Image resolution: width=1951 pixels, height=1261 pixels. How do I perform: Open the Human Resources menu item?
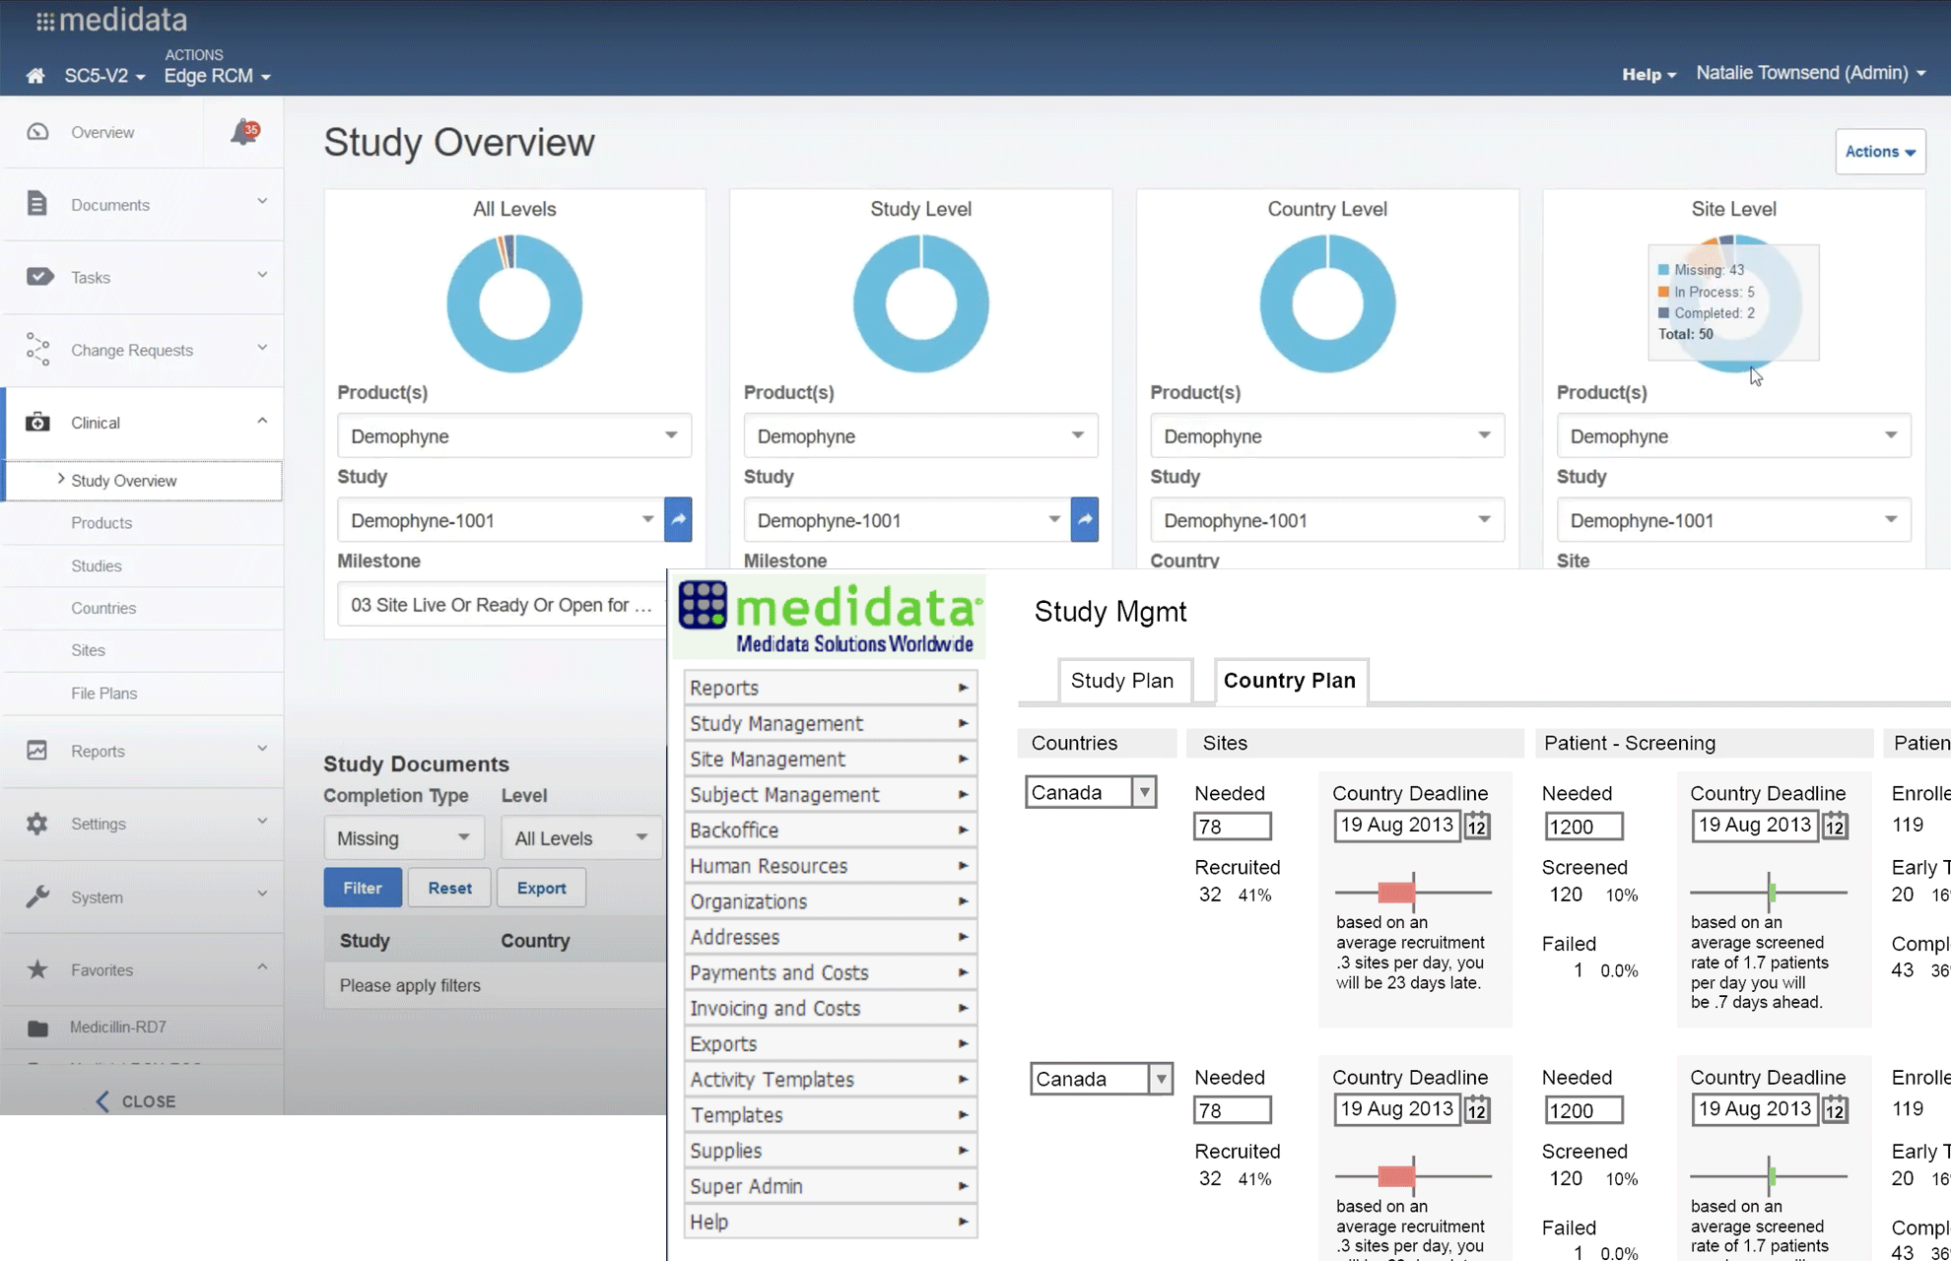point(830,866)
